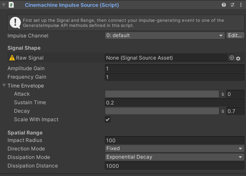Click the Raw Signal object picker circle
This screenshot has height=176, width=246.
tap(232, 58)
